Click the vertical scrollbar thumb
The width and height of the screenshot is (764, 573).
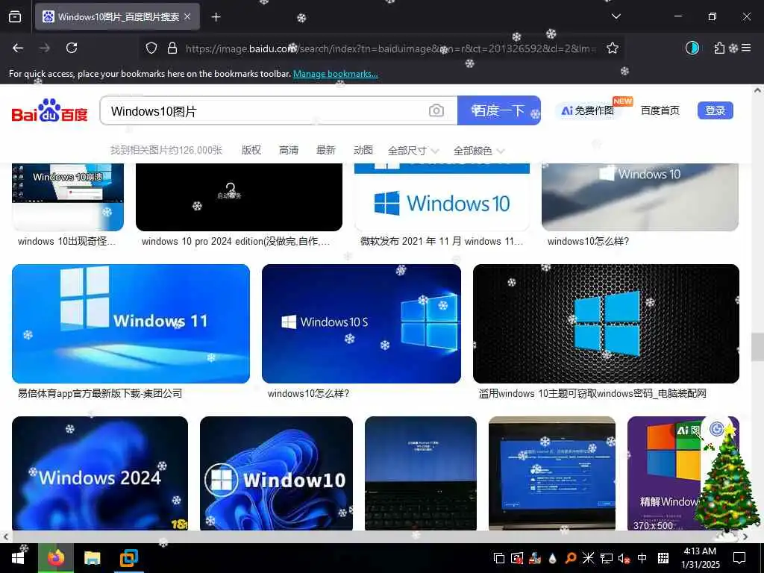click(757, 347)
